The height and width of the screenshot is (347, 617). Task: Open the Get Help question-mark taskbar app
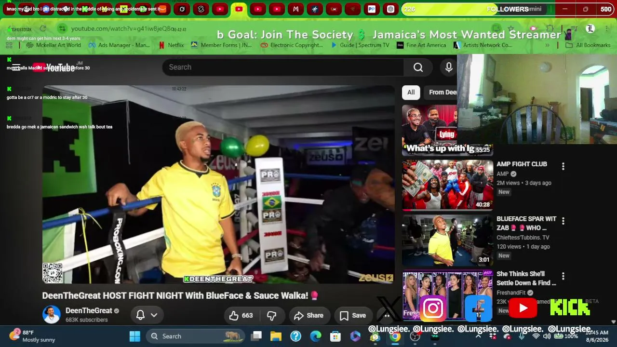pos(296,336)
